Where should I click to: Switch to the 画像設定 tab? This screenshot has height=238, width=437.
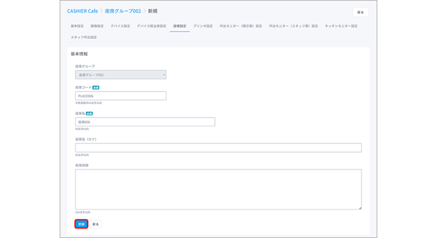[97, 26]
